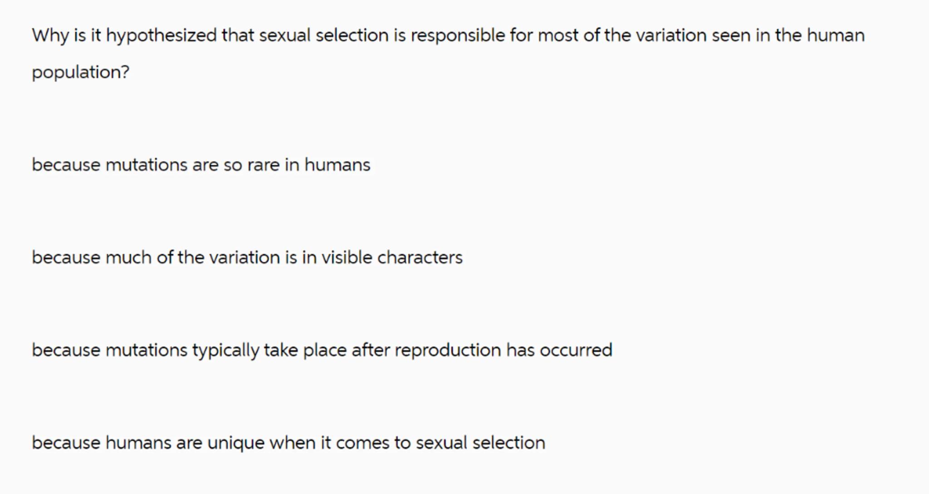
Task: Click 'sexual selection' in the last answer
Action: point(480,442)
